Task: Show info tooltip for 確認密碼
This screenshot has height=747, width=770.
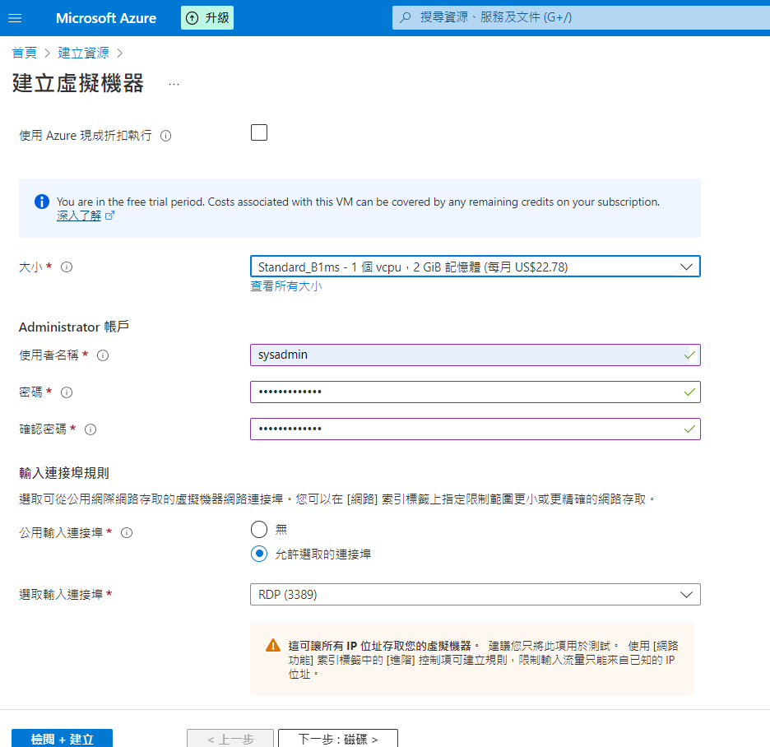Action: 90,429
